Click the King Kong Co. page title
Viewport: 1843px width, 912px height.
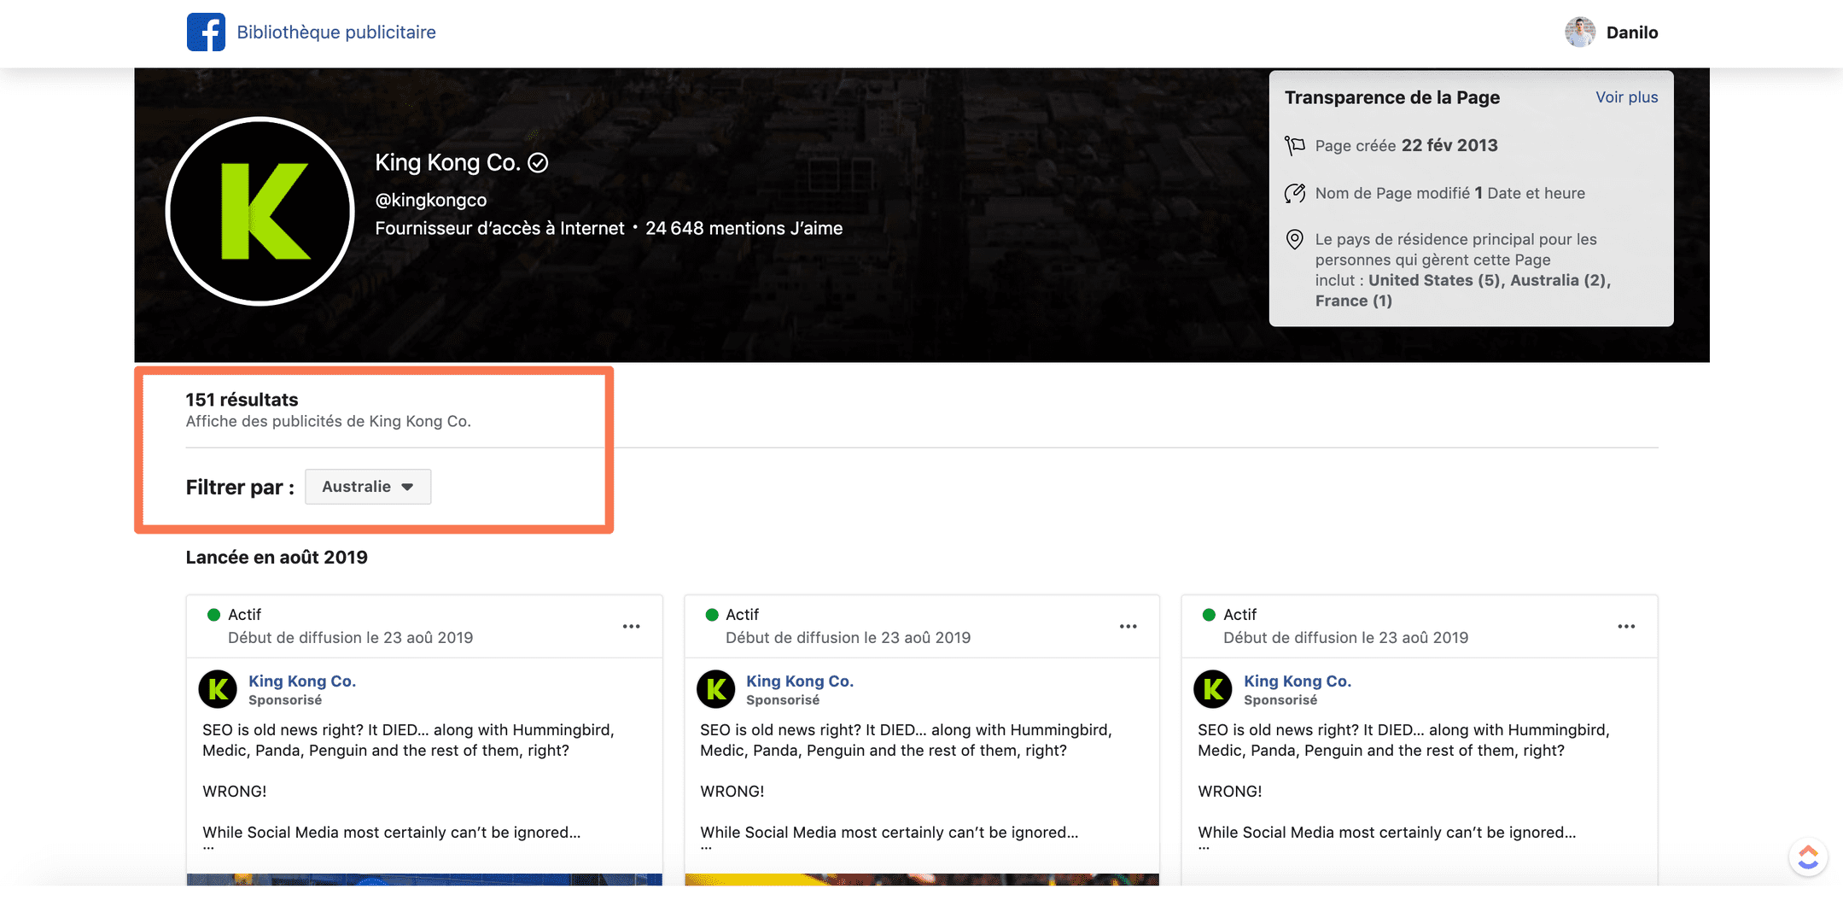point(447,162)
